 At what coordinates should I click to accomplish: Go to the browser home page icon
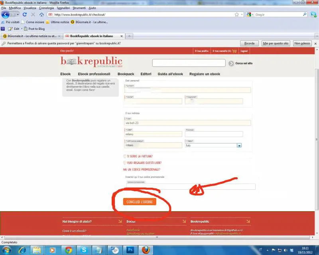click(x=41, y=15)
